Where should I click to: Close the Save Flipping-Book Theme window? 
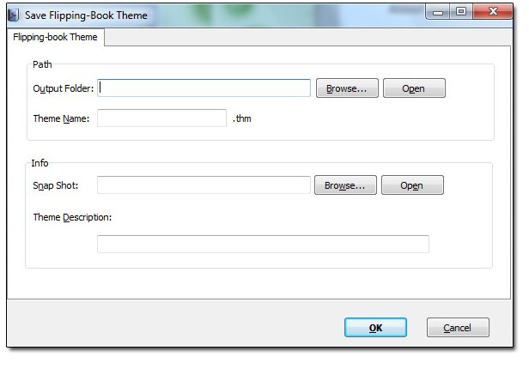493,12
